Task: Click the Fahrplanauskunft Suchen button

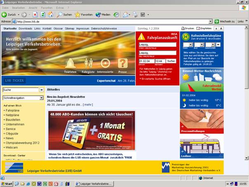Action: (171, 61)
